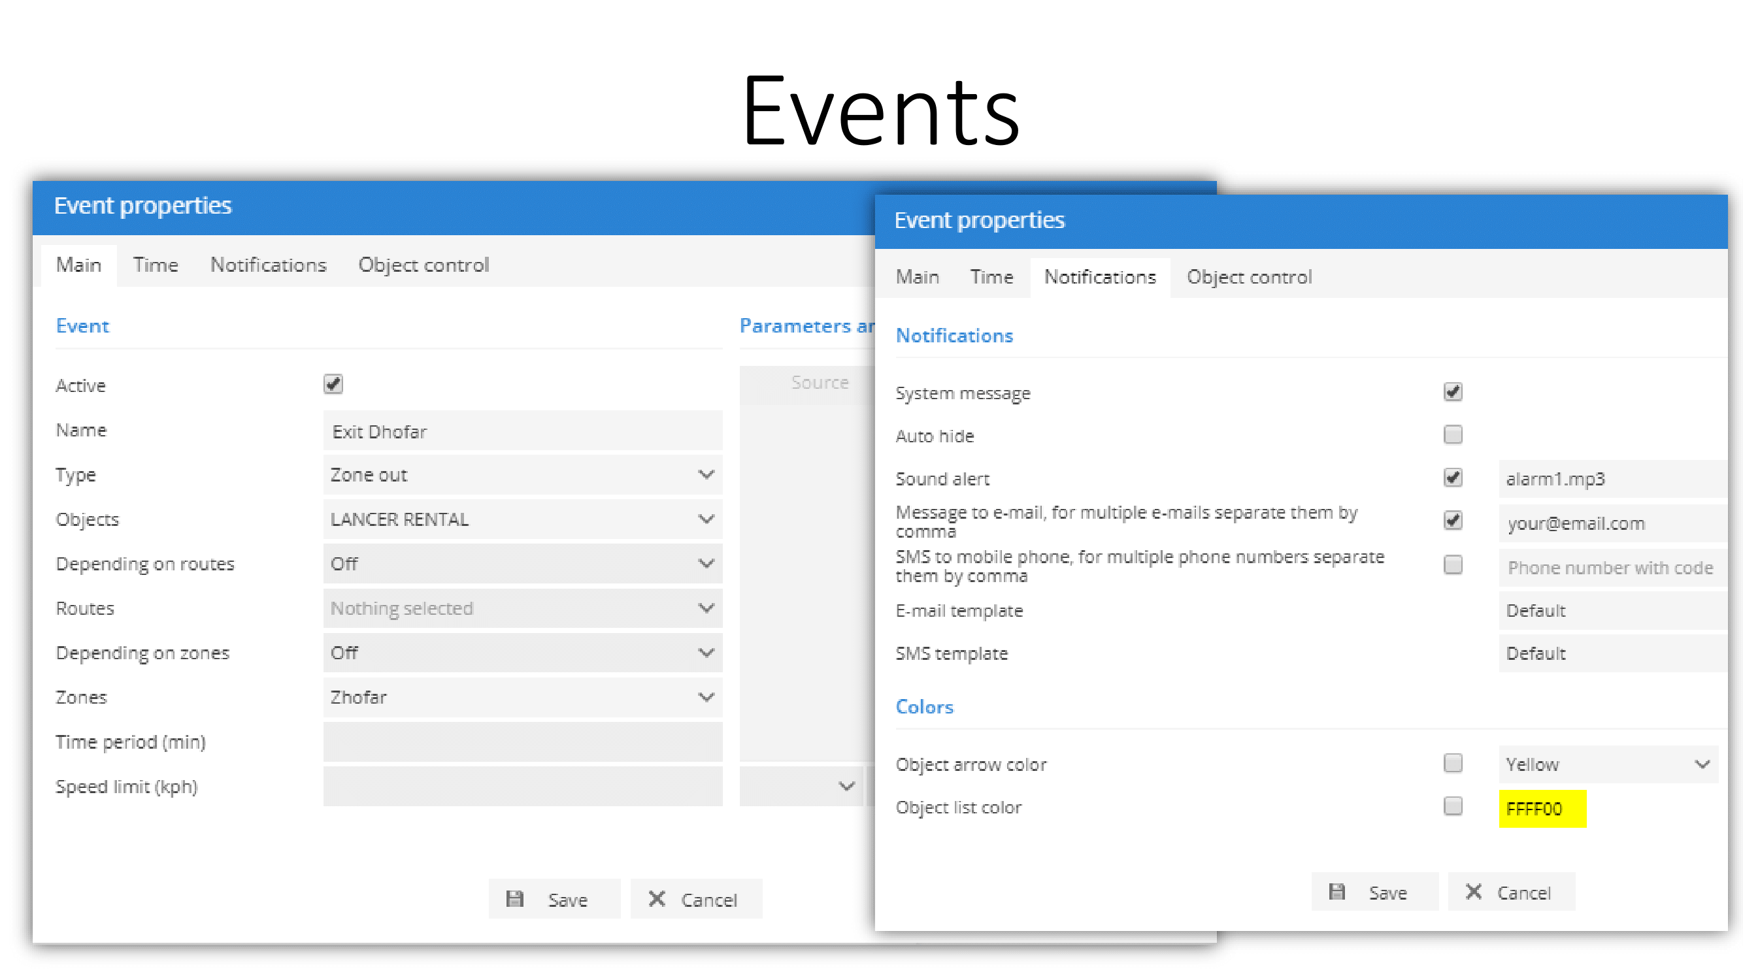Click X cancel icon in Notifications dialog
This screenshot has height=980, width=1743.
[x=1474, y=892]
